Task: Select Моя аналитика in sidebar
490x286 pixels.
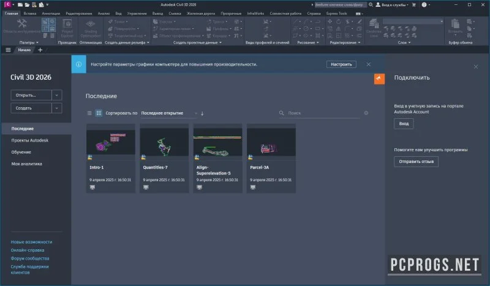Action: tap(26, 164)
